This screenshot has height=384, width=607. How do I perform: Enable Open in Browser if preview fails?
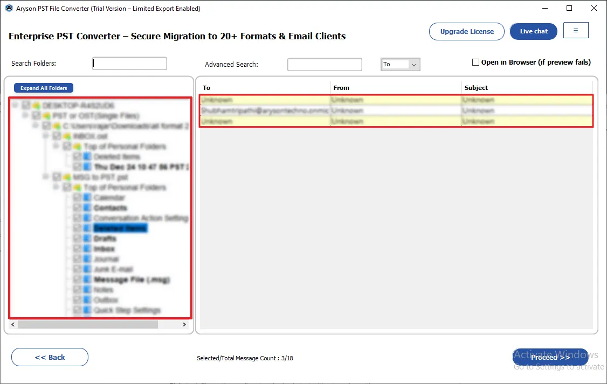pyautogui.click(x=476, y=62)
